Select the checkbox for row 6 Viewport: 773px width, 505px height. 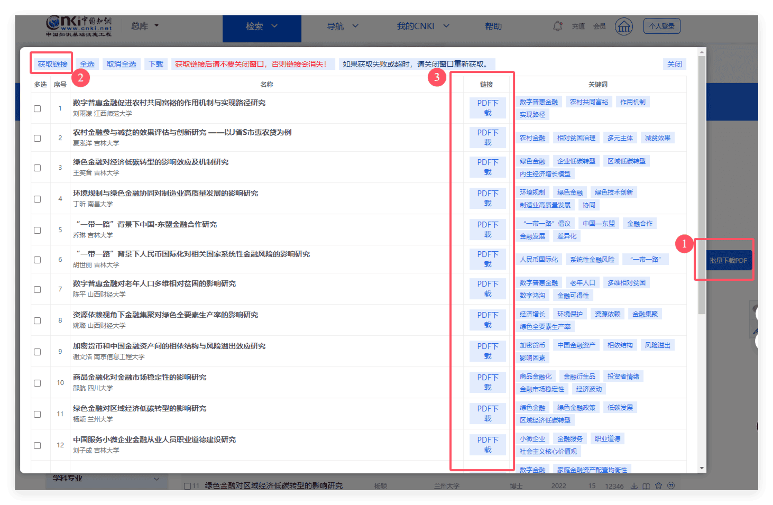pos(38,260)
